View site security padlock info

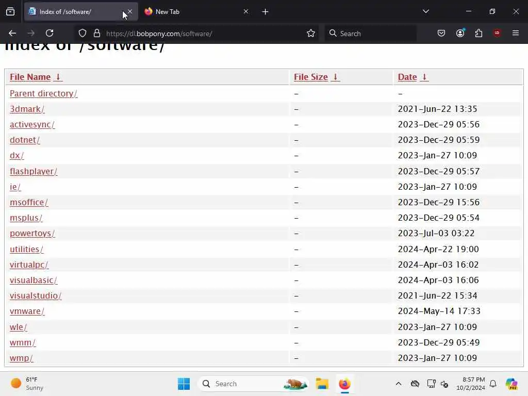97,34
